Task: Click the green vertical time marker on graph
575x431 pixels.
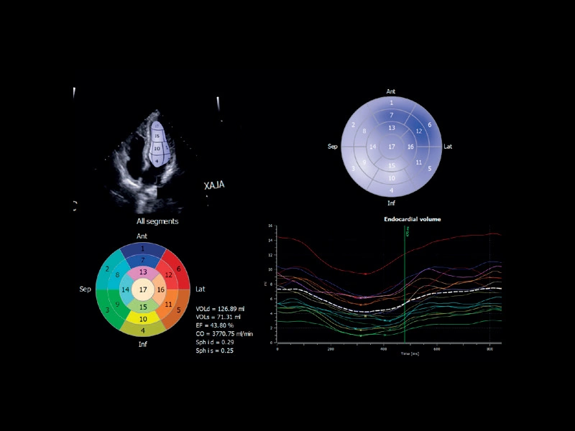Action: coord(405,287)
